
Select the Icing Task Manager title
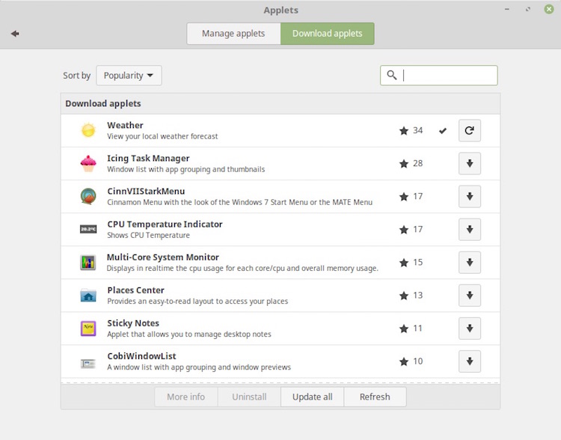148,158
